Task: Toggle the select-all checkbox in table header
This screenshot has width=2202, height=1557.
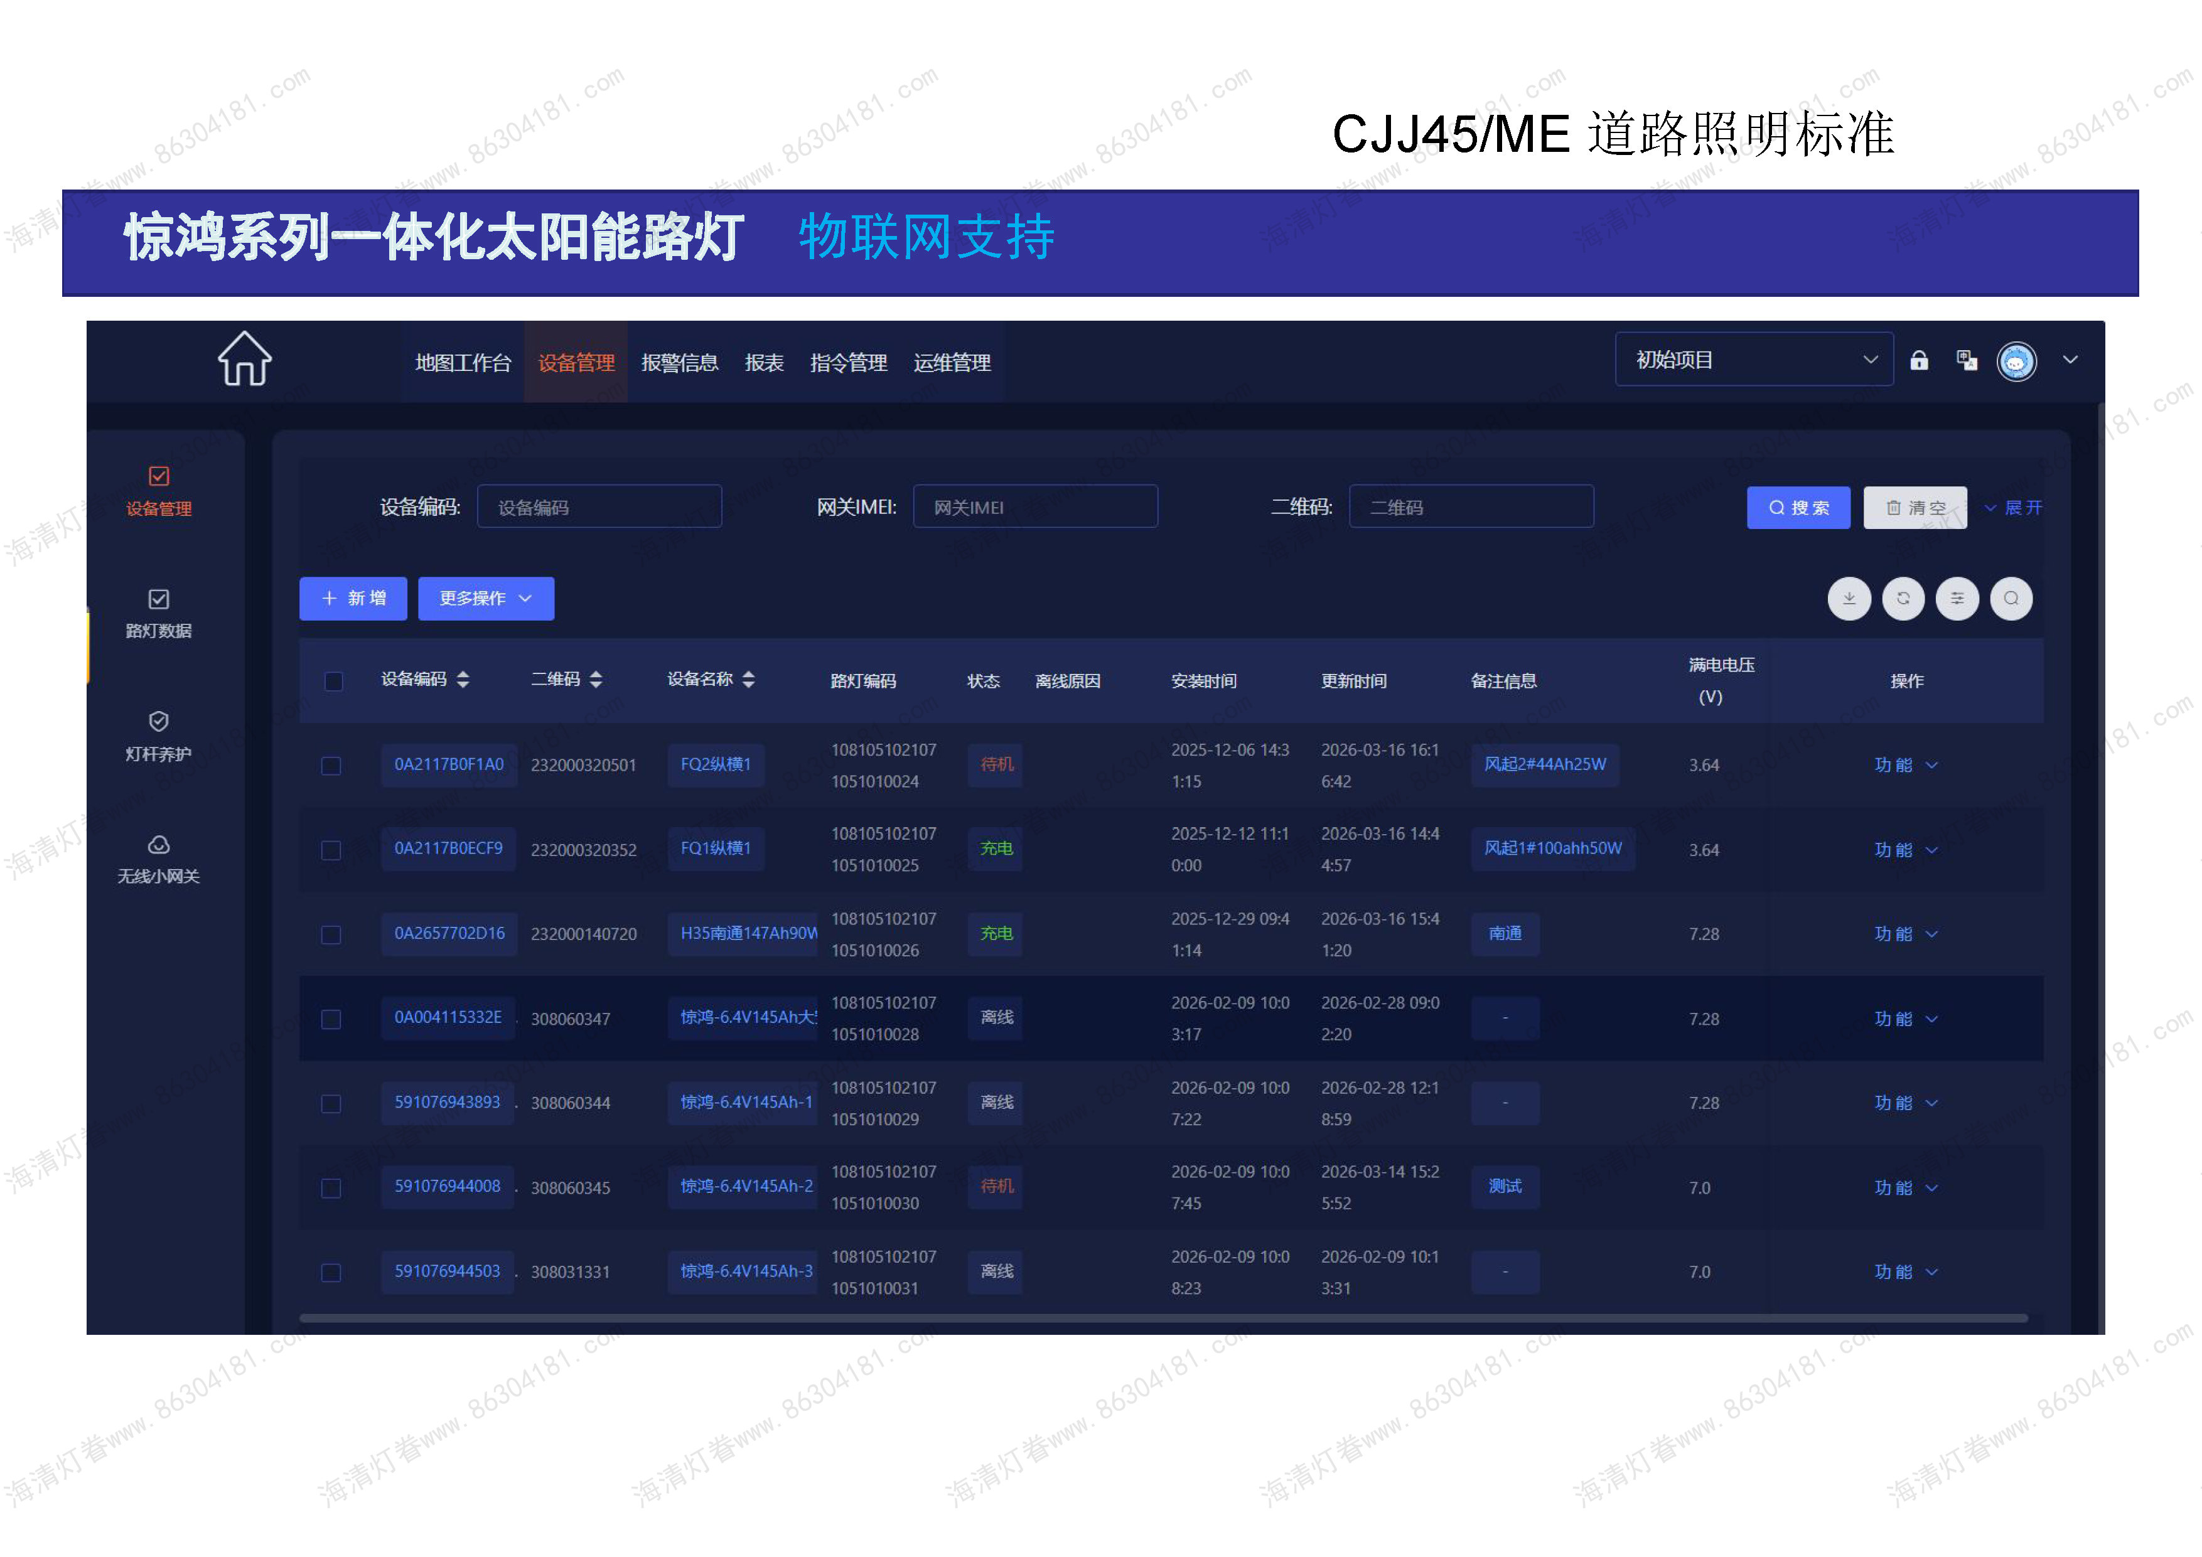Action: pyautogui.click(x=334, y=681)
